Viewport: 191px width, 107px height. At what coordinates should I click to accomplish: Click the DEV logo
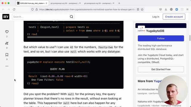click(x=6, y=17)
